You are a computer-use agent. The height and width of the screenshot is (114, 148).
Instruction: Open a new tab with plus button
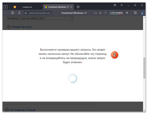click(x=78, y=7)
